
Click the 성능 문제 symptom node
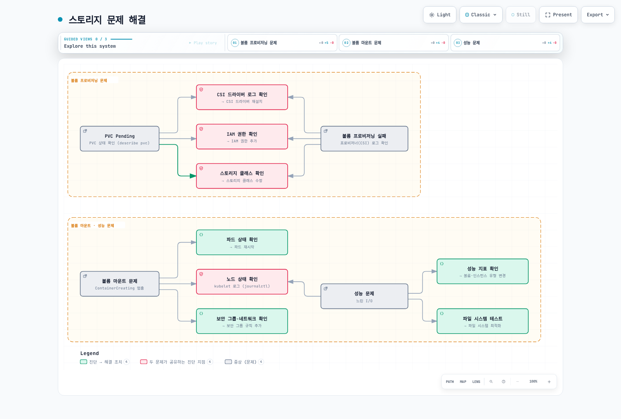pos(364,296)
